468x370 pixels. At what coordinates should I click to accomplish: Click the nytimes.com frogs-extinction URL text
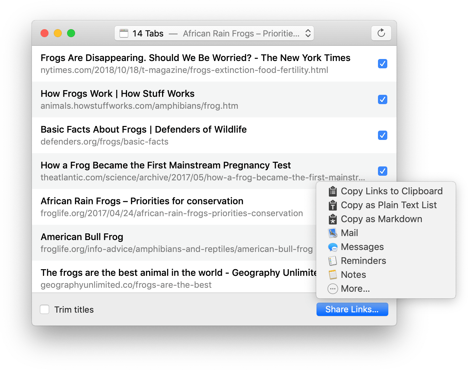pos(184,70)
